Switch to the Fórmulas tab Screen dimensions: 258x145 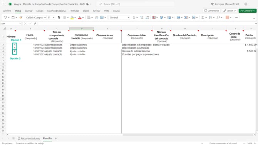click(74, 11)
